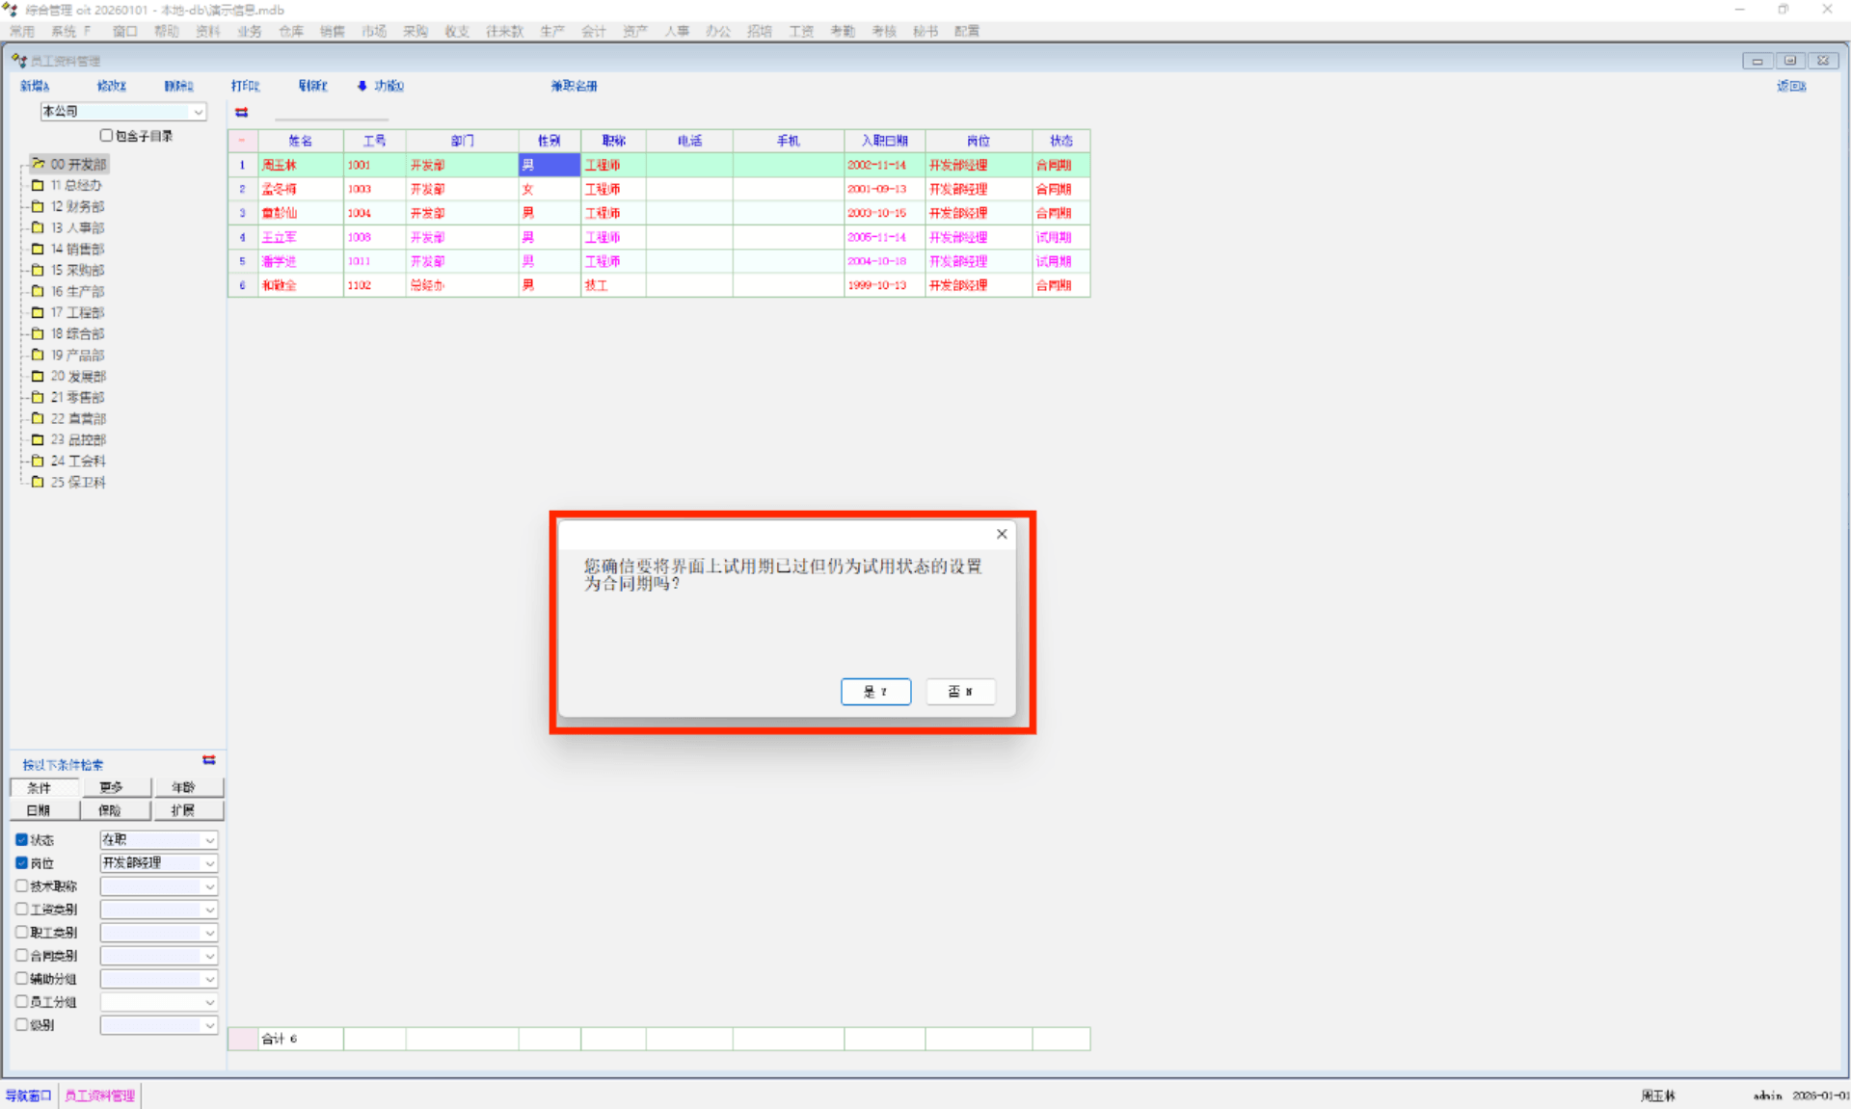The height and width of the screenshot is (1109, 1851).
Task: Open the 本公司 company dropdown
Action: tap(198, 112)
